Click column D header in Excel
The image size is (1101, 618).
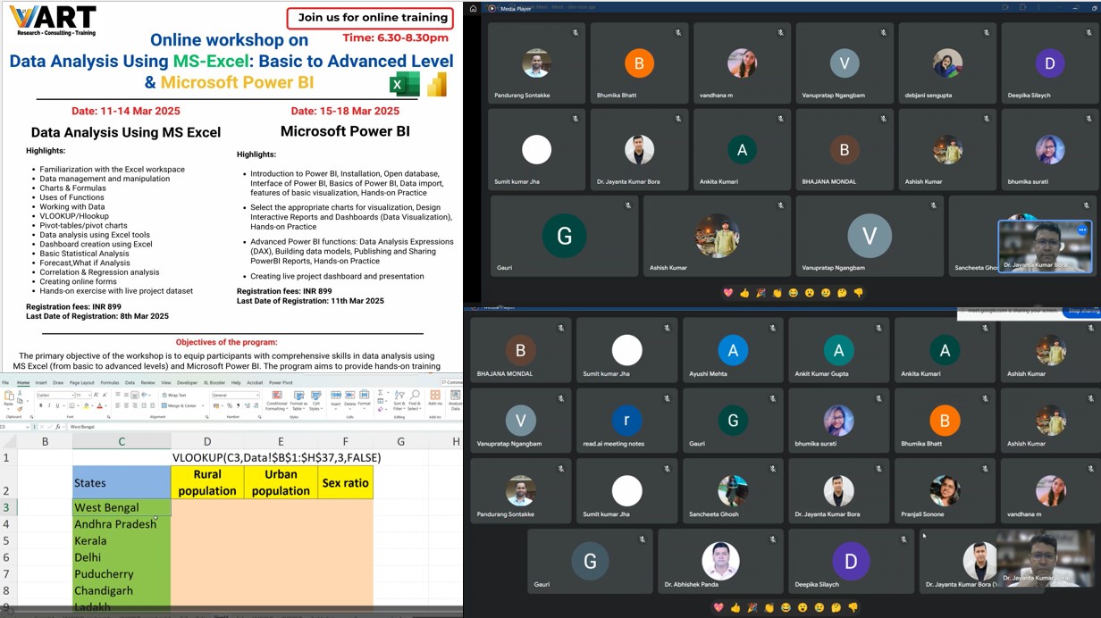[207, 441]
